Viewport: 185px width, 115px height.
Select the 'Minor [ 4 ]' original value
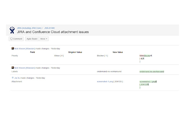point(59,55)
